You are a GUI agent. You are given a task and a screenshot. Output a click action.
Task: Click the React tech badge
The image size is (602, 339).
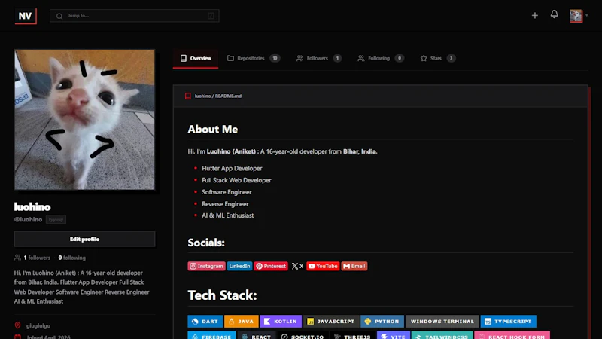tap(257, 335)
